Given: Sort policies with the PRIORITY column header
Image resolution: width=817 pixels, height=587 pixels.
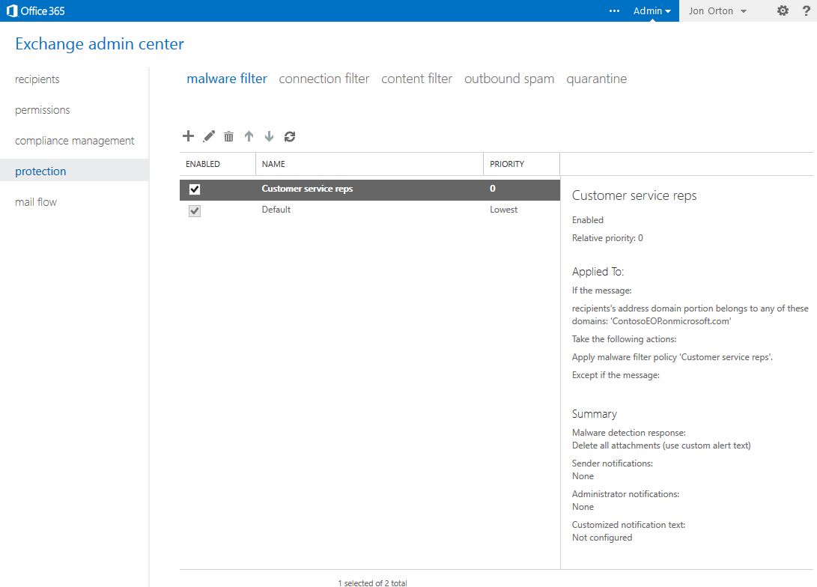Looking at the screenshot, I should [x=507, y=163].
